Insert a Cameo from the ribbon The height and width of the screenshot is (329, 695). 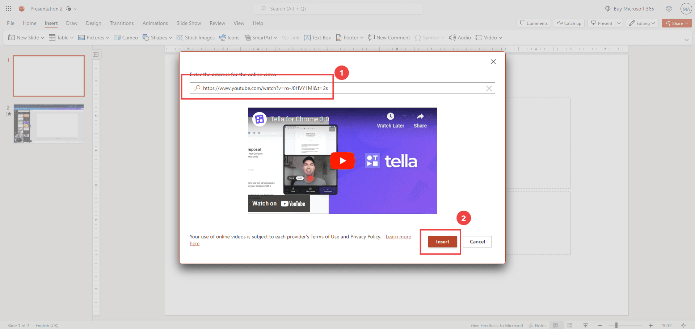click(x=126, y=38)
